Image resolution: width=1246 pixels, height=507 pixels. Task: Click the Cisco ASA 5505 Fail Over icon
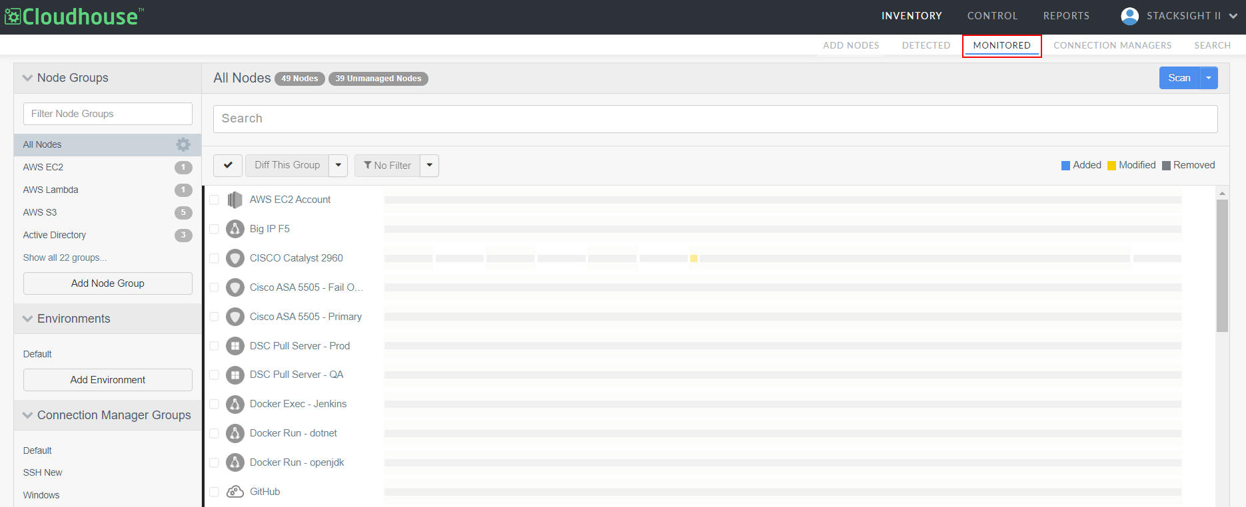[x=235, y=287]
